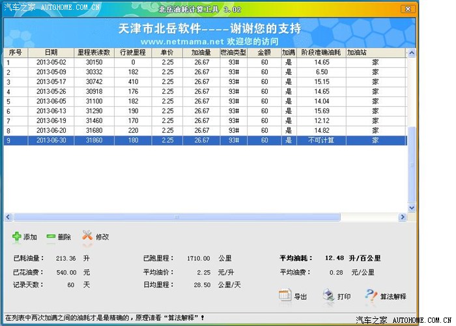Click the 燃油类型 column header

(x=233, y=52)
